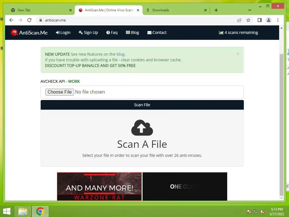Go to the Faq page
The height and width of the screenshot is (217, 289).
(112, 32)
